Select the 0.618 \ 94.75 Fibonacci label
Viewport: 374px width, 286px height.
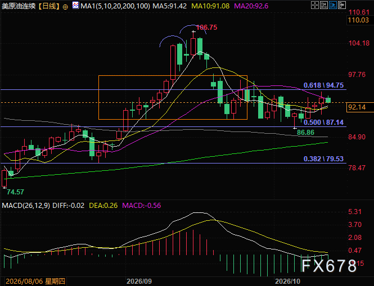323,85
